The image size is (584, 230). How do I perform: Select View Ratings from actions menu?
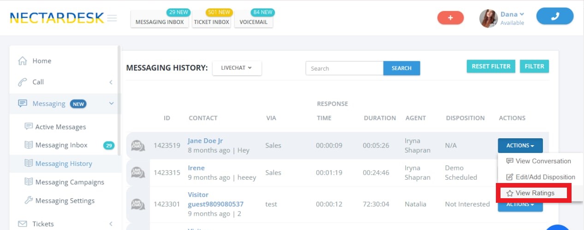[531, 193]
